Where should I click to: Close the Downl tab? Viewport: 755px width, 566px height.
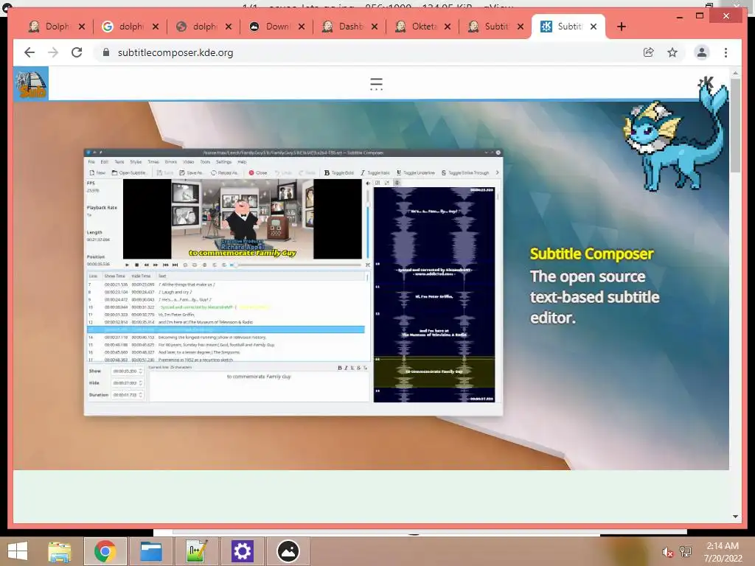click(x=302, y=27)
